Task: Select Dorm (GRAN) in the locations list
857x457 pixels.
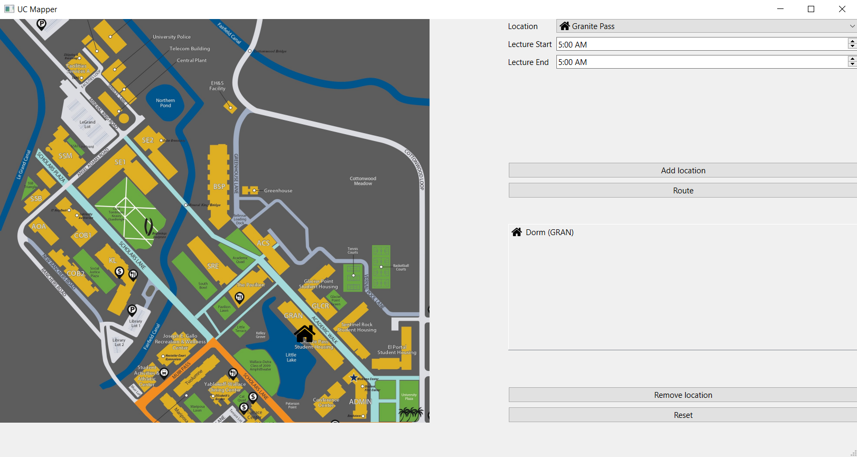Action: pos(549,232)
